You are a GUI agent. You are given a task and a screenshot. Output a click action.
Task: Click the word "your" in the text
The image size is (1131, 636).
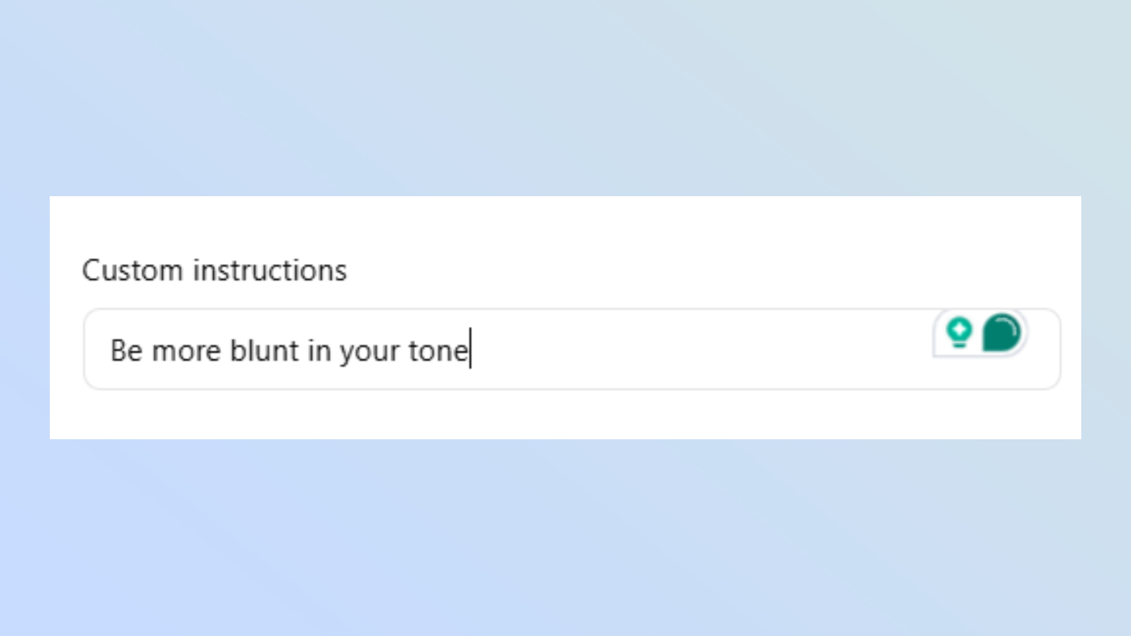coord(369,352)
